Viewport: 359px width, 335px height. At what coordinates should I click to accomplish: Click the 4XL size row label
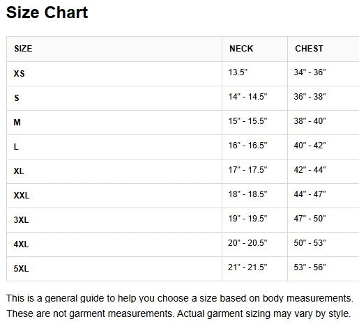(x=21, y=244)
